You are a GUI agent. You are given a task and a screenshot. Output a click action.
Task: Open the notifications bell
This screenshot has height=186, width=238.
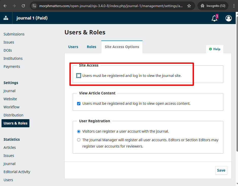pyautogui.click(x=214, y=18)
